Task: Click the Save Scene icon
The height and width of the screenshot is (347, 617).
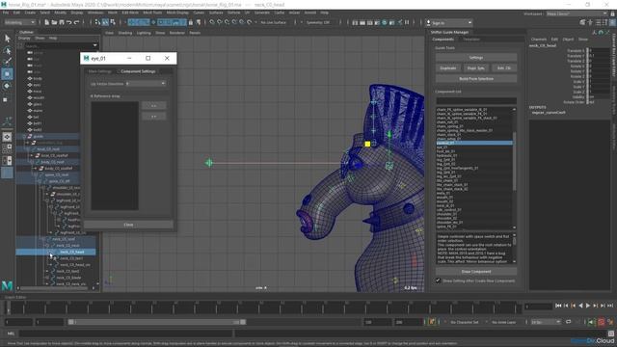Action: (62, 22)
